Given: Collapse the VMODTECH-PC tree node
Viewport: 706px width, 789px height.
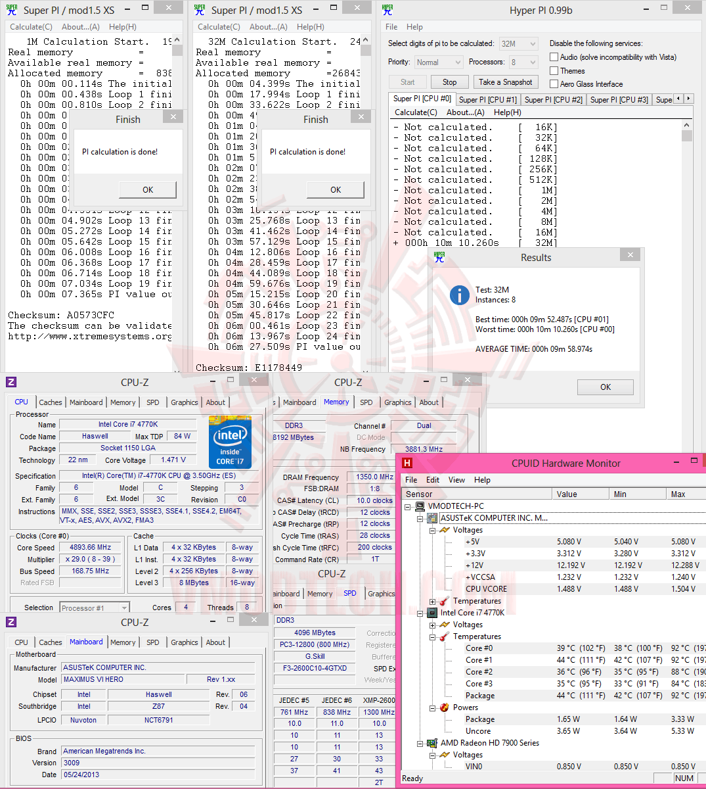Looking at the screenshot, I should coord(408,507).
